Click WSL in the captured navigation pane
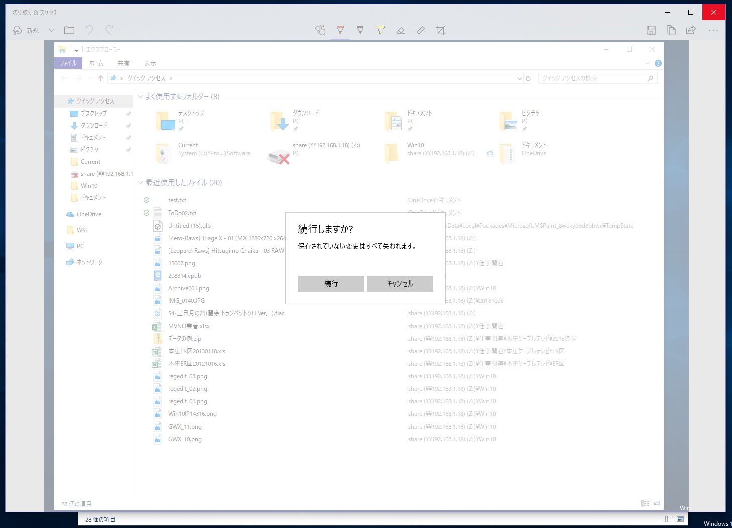This screenshot has height=528, width=732. pos(78,230)
